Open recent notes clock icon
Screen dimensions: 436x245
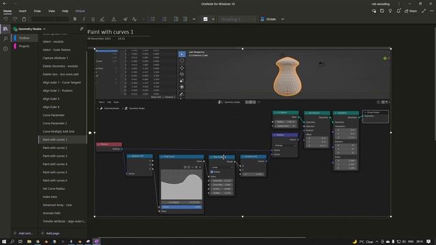[x=5, y=48]
